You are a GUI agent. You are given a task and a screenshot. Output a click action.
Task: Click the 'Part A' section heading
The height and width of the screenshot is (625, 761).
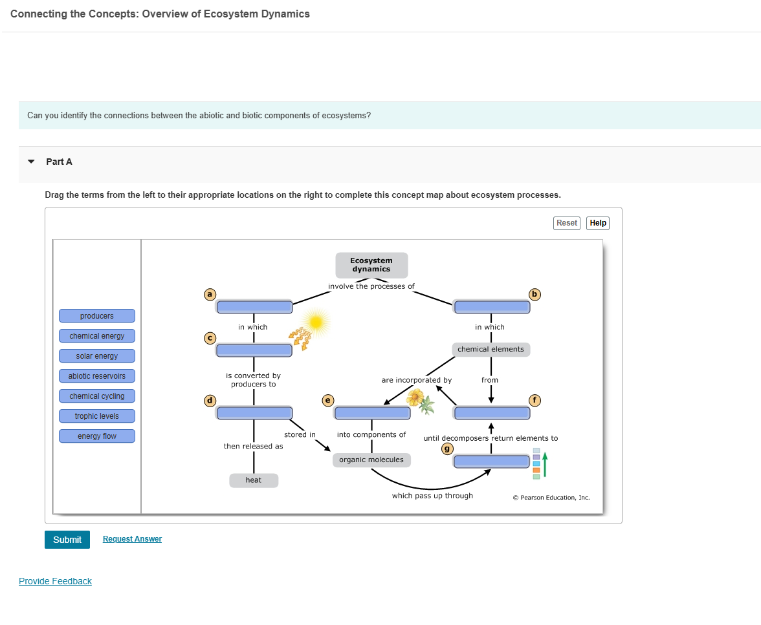pos(59,162)
